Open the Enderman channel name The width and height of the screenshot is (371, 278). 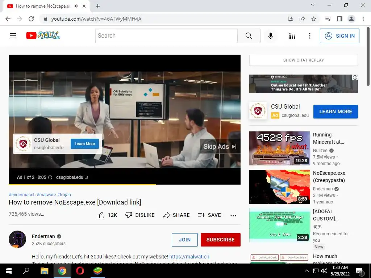pos(43,236)
